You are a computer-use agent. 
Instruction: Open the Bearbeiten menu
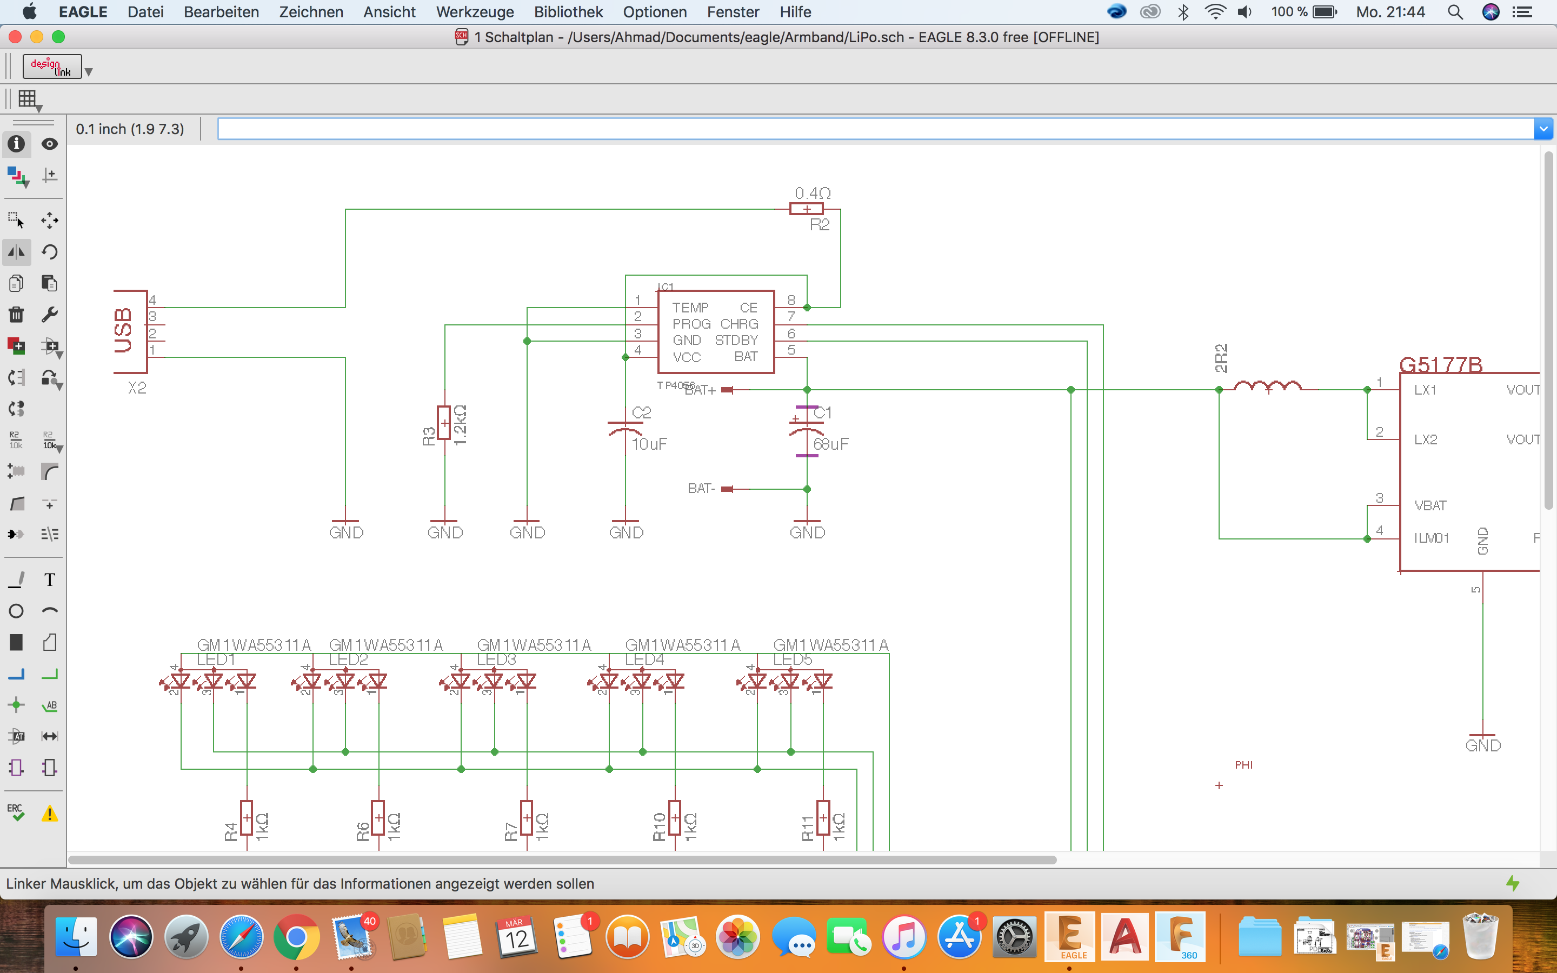(x=221, y=12)
